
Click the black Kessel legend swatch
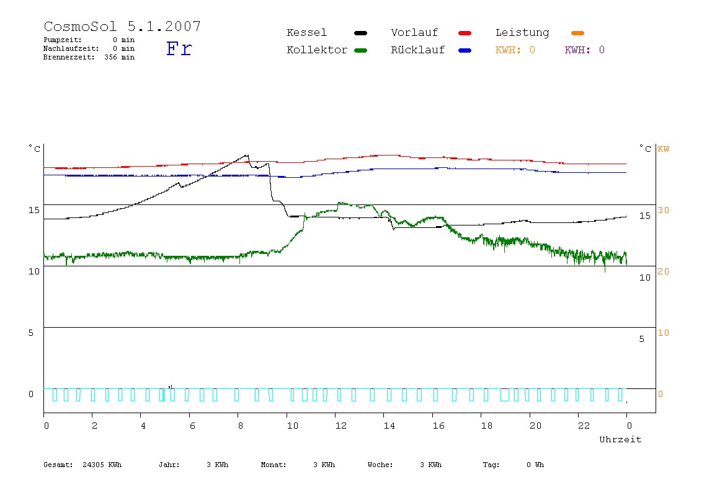pyautogui.click(x=360, y=33)
